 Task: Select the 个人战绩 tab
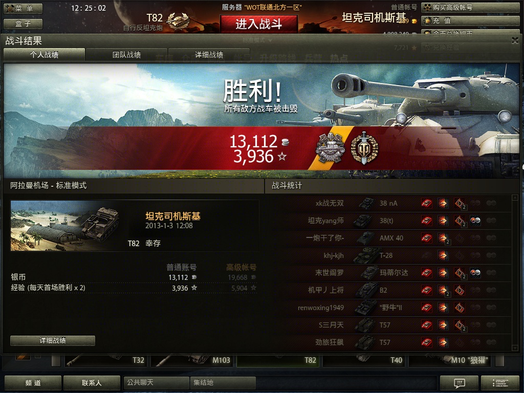[x=44, y=54]
